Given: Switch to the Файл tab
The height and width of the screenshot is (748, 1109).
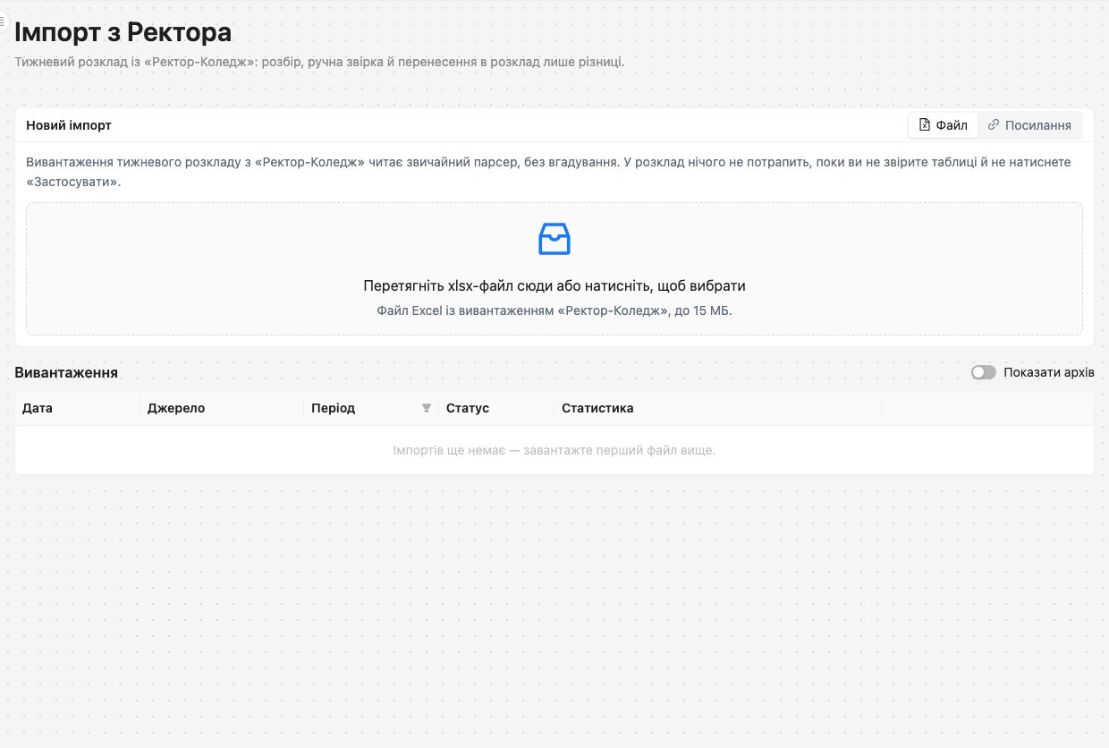Looking at the screenshot, I should (944, 125).
